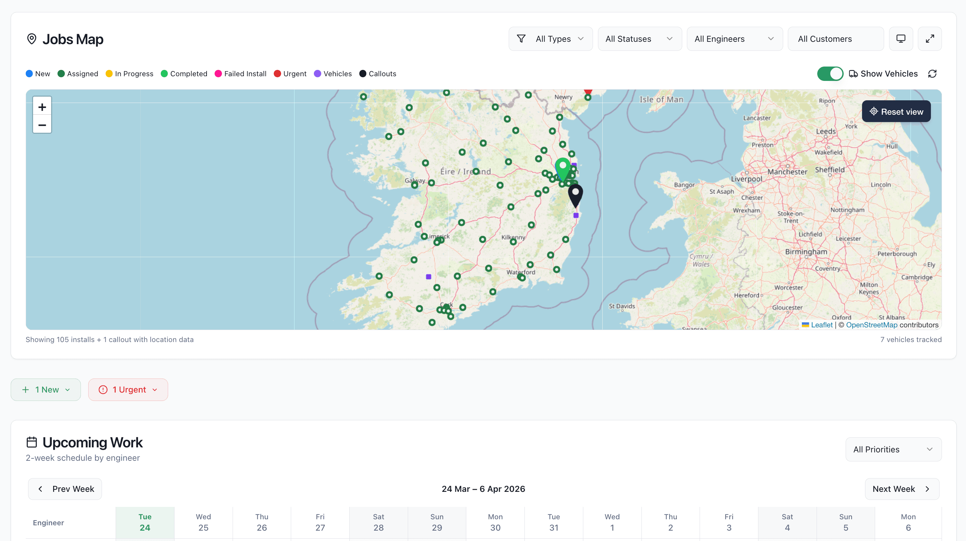
Task: Select the filter funnel icon beside All Types
Action: point(521,39)
